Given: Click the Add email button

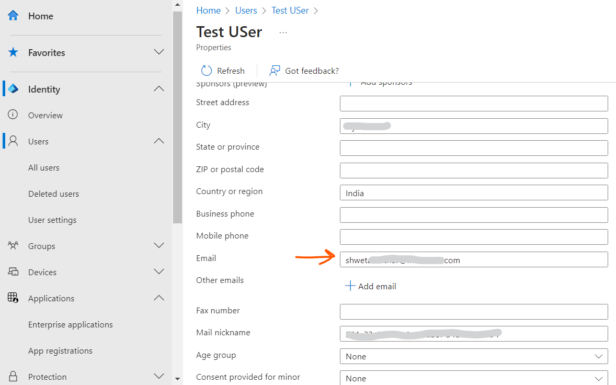Looking at the screenshot, I should pyautogui.click(x=370, y=286).
